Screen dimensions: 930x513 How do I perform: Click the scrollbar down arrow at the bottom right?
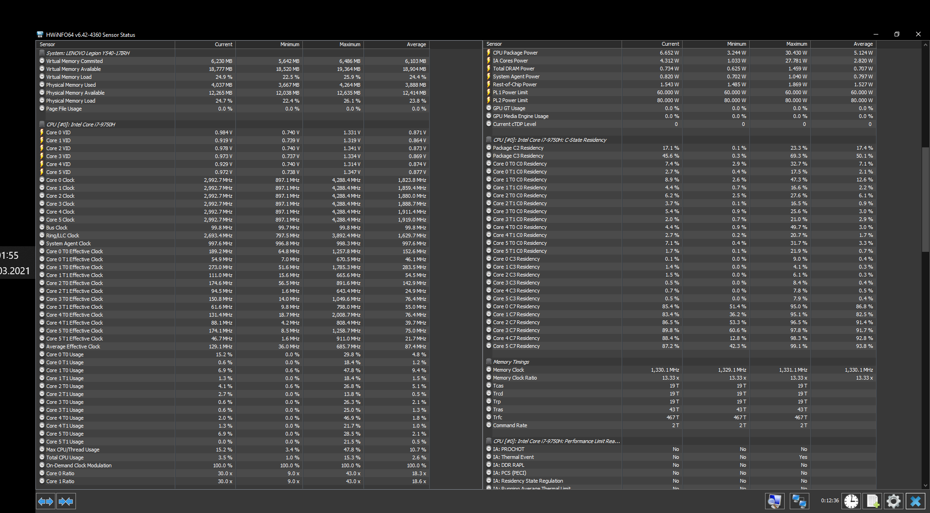click(926, 485)
